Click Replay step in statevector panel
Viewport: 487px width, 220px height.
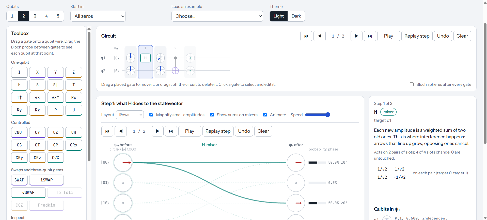[218, 131]
